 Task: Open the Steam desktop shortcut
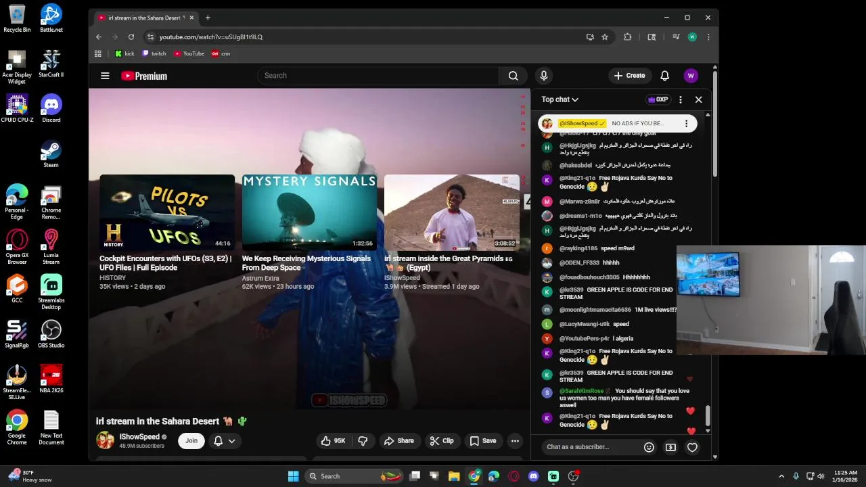51,154
